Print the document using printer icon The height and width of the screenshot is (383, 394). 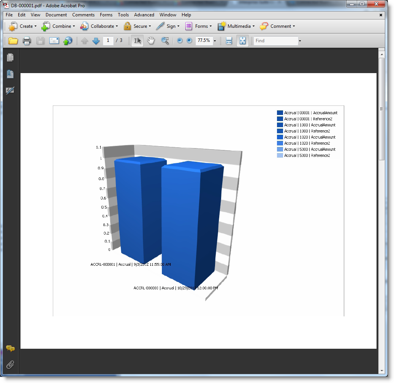27,41
